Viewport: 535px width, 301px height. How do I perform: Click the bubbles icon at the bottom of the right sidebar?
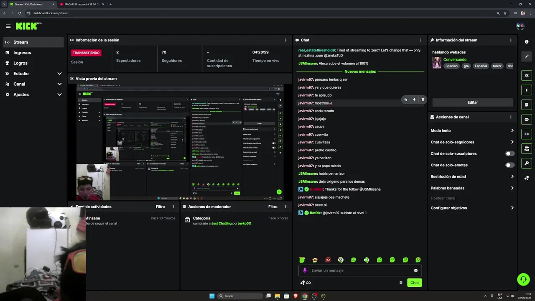(527, 178)
